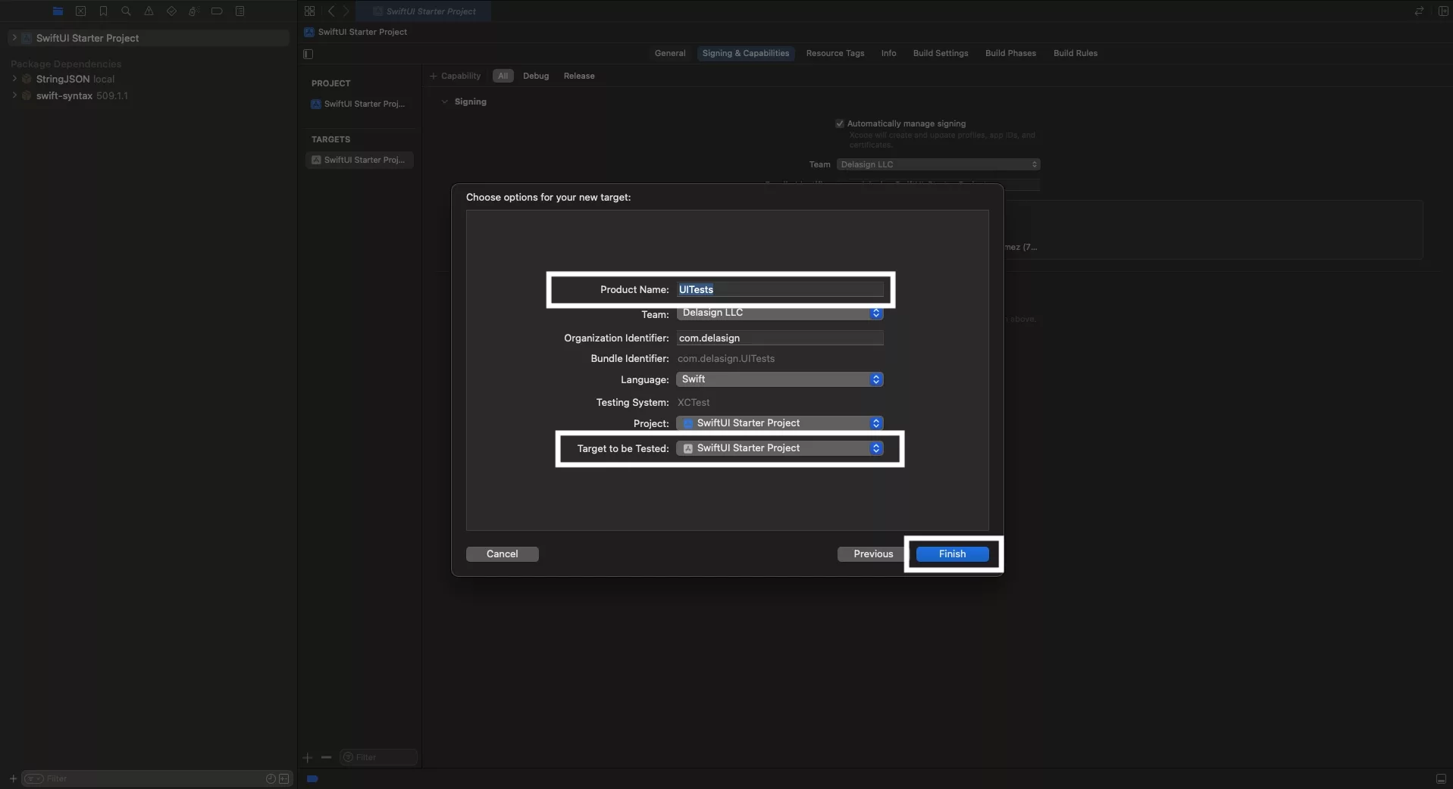Click plus icon to add a target
This screenshot has height=789, width=1453.
click(x=307, y=757)
